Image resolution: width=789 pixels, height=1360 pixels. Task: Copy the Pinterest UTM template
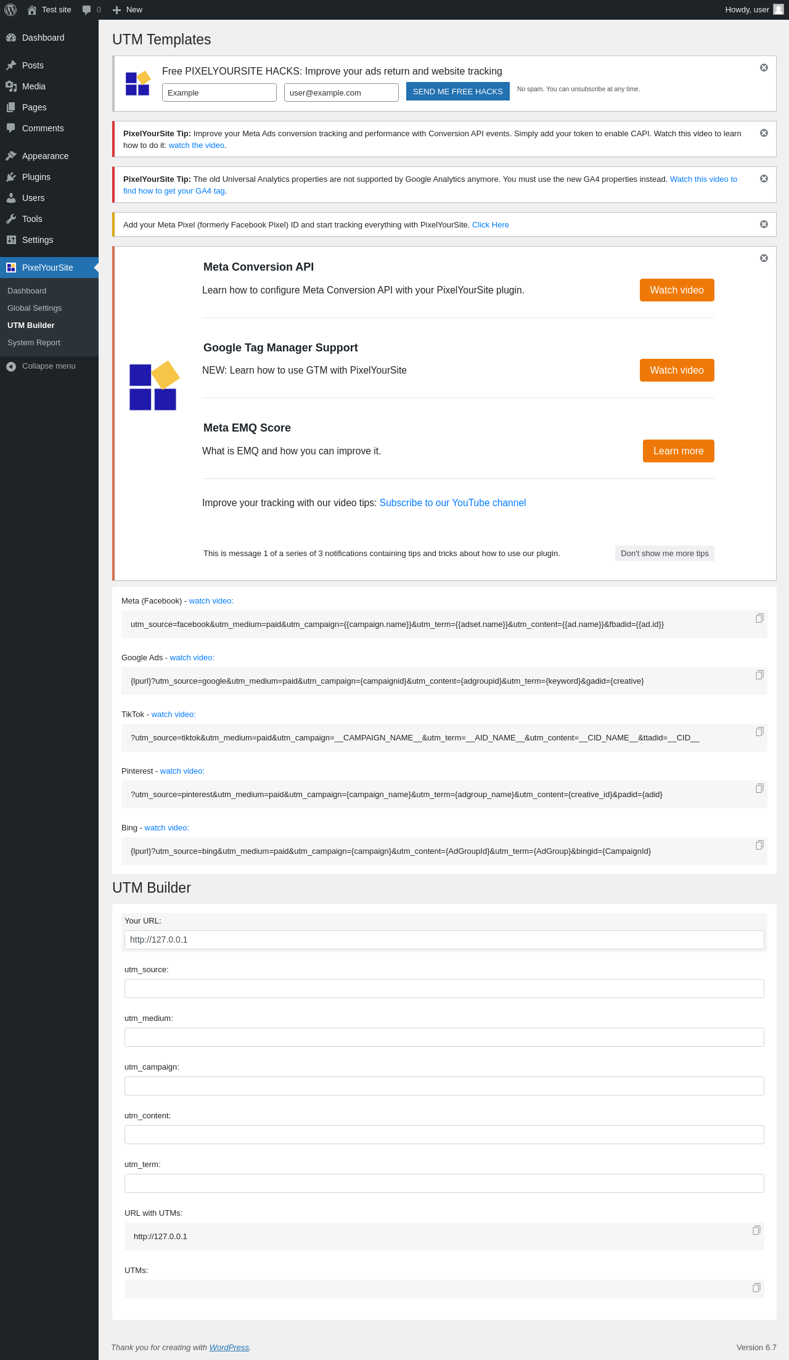[x=759, y=789]
